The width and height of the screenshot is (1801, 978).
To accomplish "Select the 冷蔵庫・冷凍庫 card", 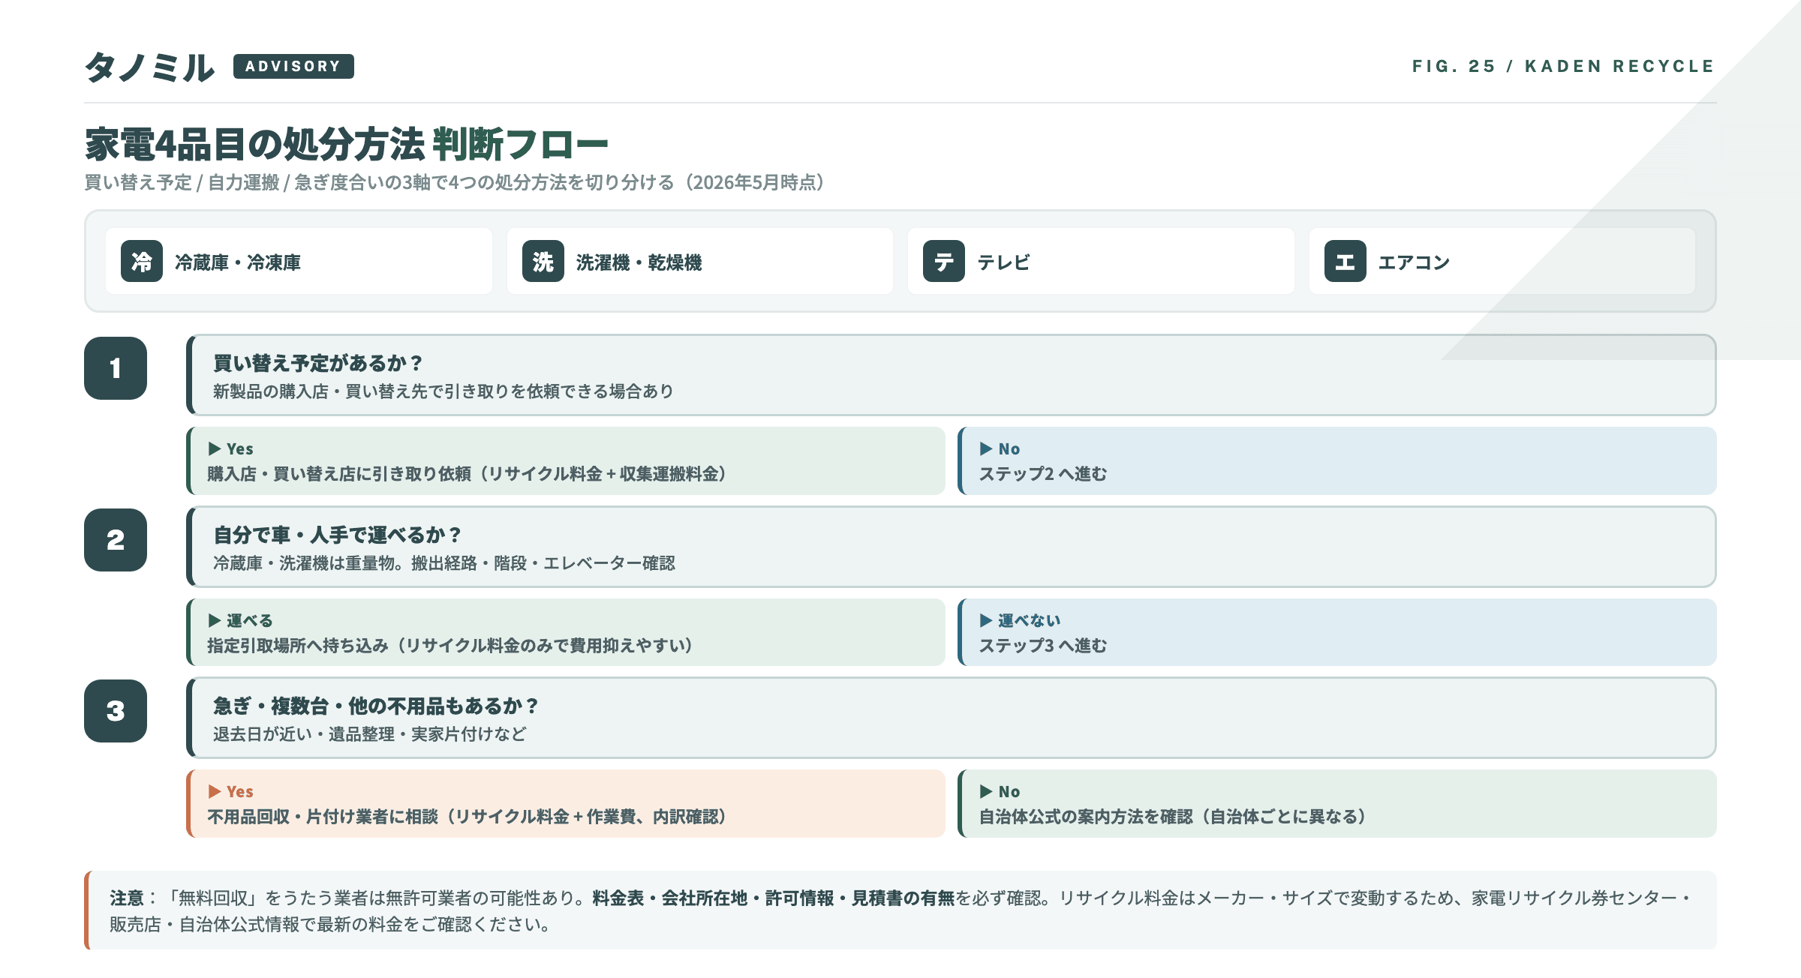I will pos(299,261).
